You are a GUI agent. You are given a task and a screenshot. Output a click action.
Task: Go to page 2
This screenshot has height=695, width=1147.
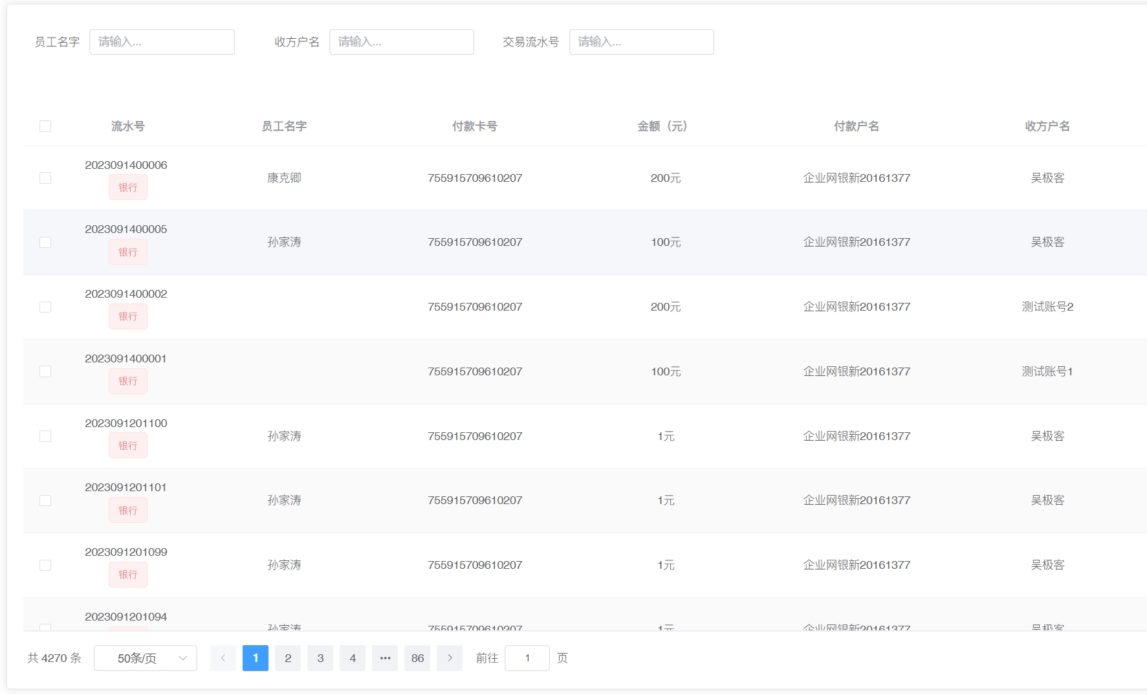tap(288, 658)
